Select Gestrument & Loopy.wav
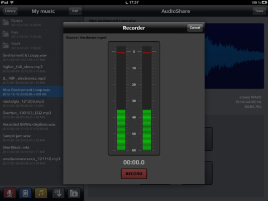The image size is (268, 201). (32, 58)
